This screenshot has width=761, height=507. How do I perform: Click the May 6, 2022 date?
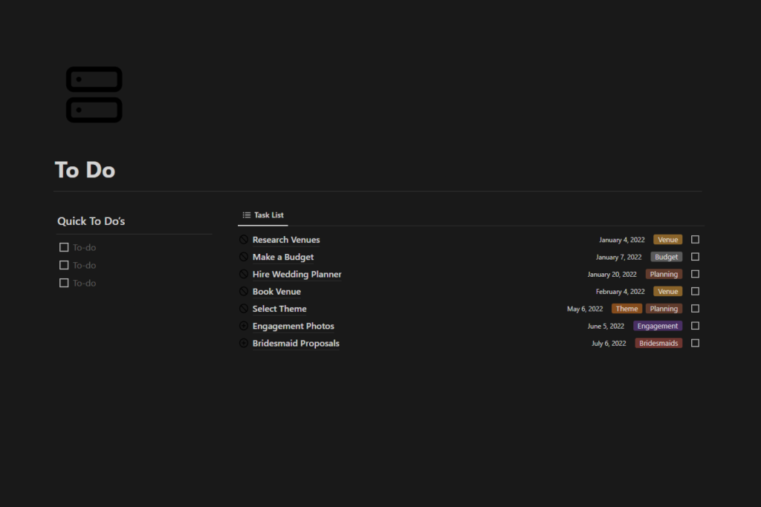585,309
